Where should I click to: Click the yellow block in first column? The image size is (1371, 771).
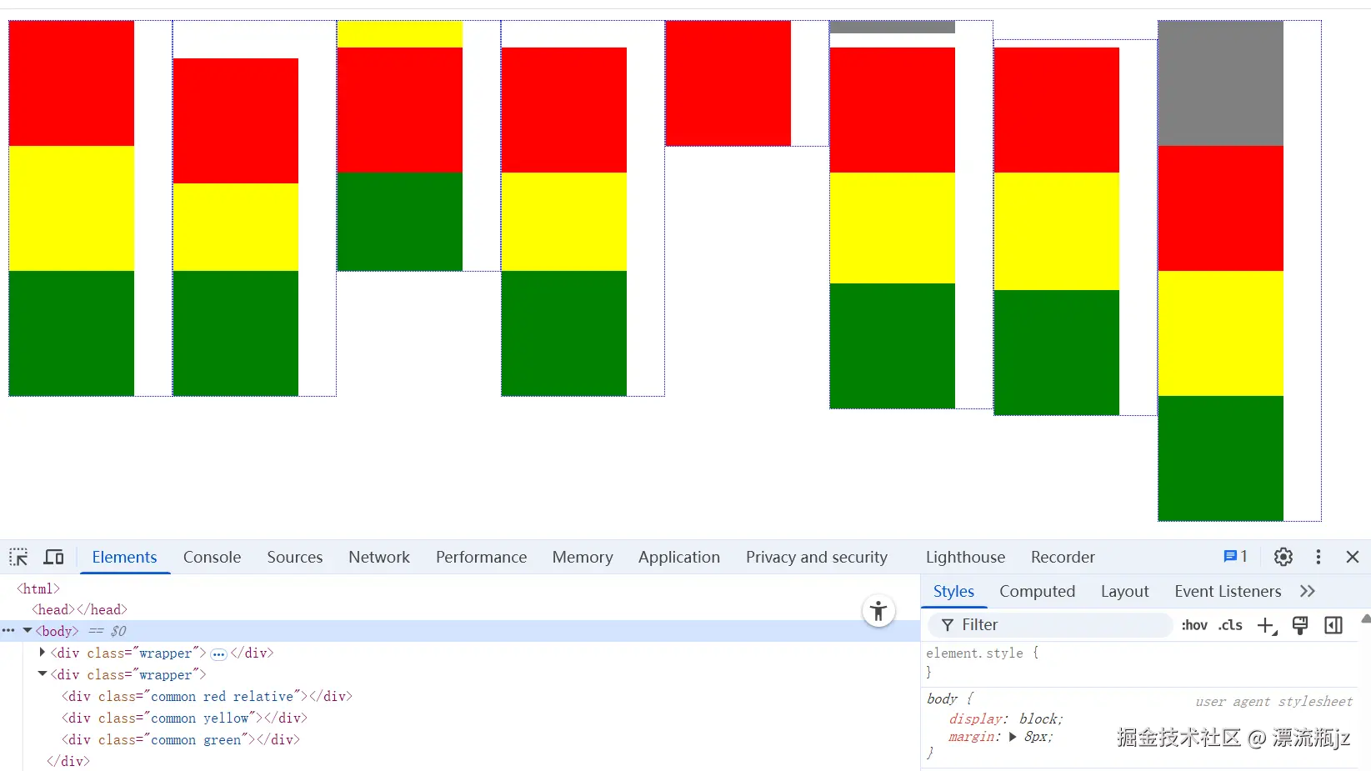coord(71,208)
